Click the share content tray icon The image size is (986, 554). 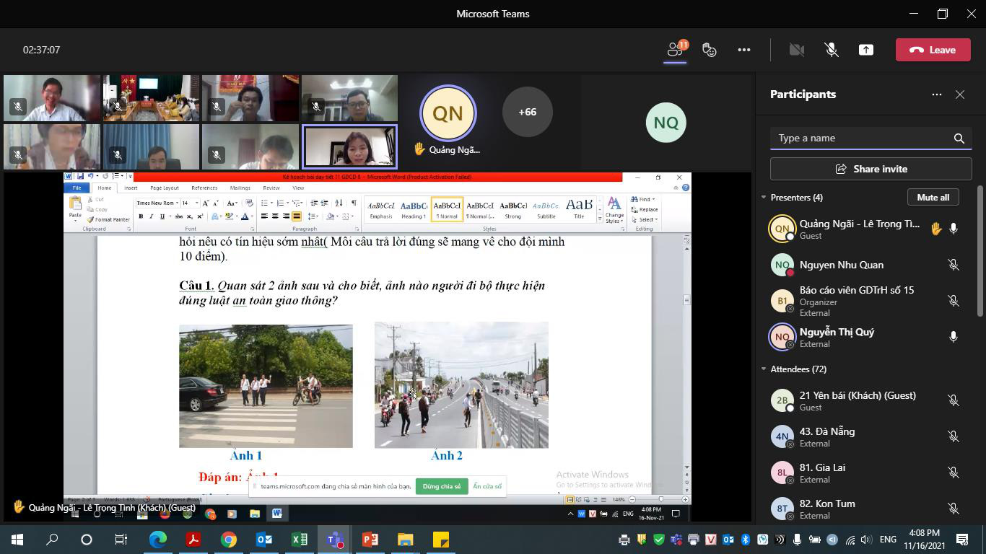(866, 50)
